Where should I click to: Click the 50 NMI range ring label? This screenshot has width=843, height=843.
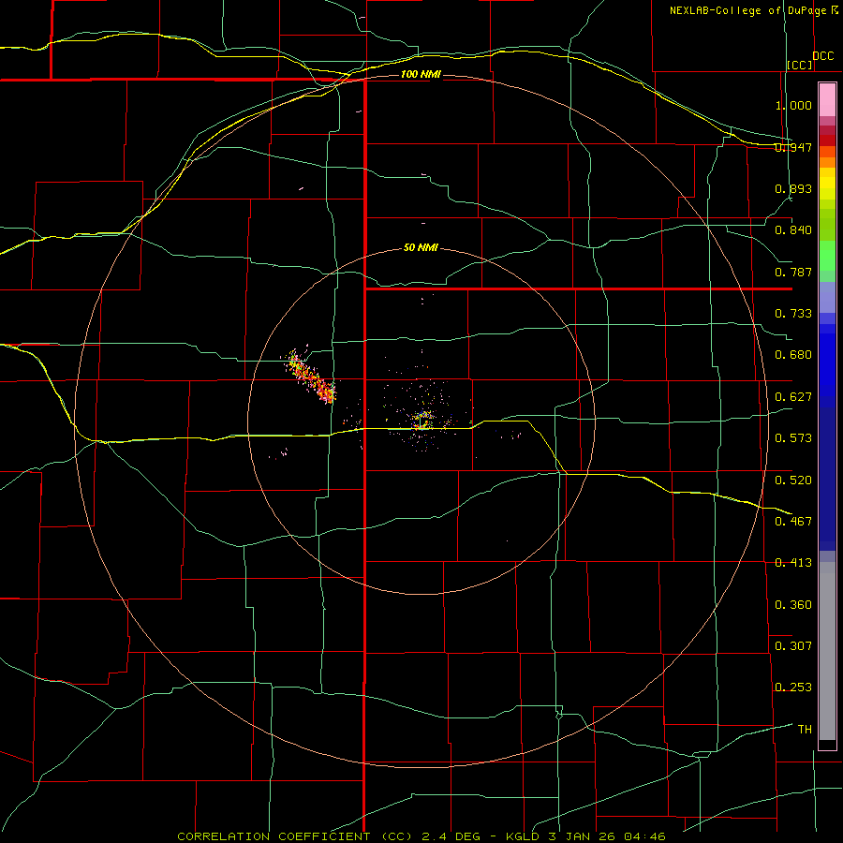point(421,248)
